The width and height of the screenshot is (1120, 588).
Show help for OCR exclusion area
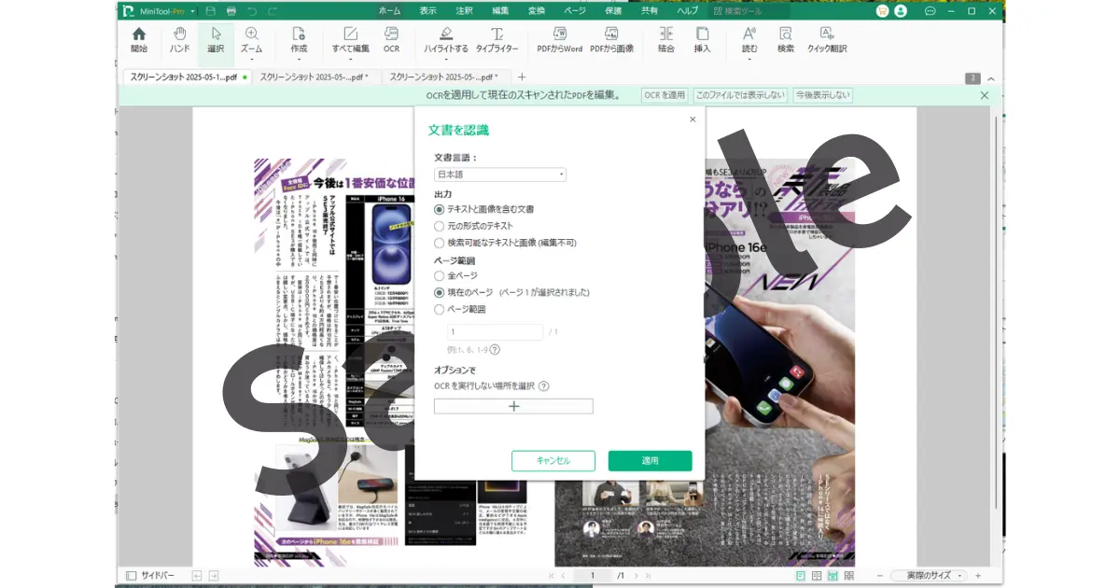pyautogui.click(x=544, y=385)
